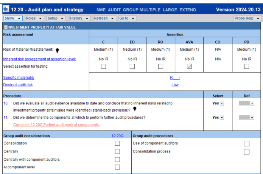Screen dimensions: 263x174
Task: Open the 12.20G group audit link
Action: [117, 136]
